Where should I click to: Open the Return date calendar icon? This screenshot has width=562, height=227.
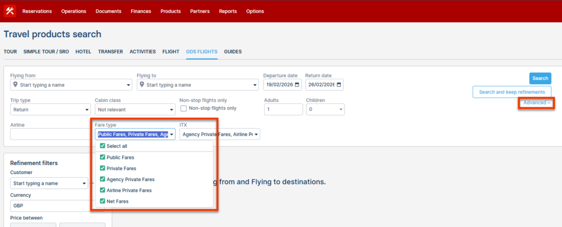(x=339, y=85)
